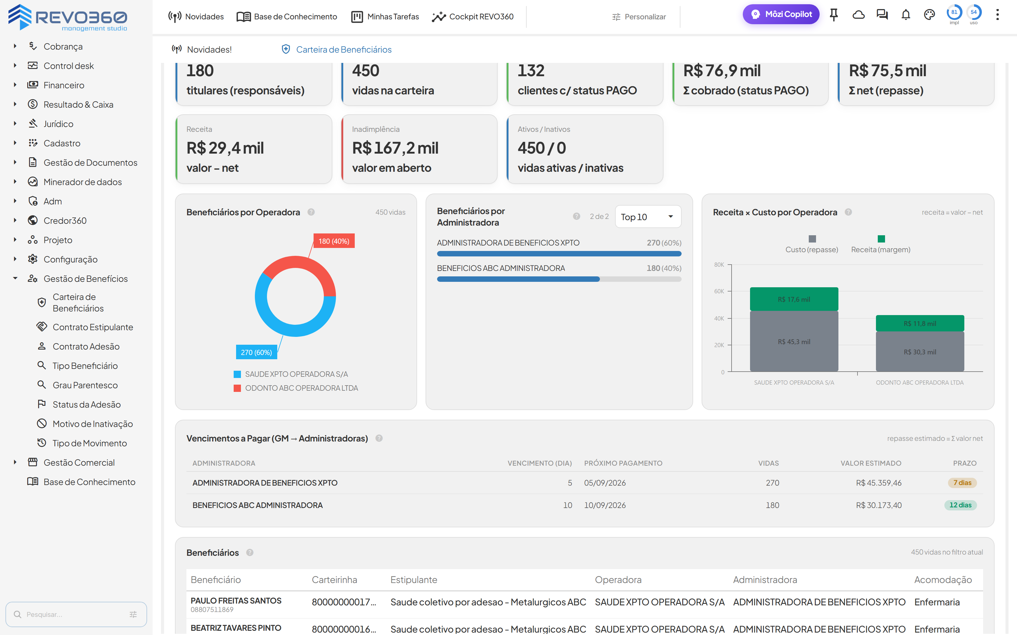Open the Ativos / Inativos card

pos(585,149)
